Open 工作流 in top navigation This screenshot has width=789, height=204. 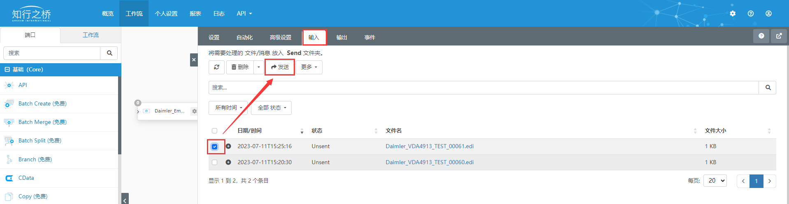pyautogui.click(x=134, y=14)
